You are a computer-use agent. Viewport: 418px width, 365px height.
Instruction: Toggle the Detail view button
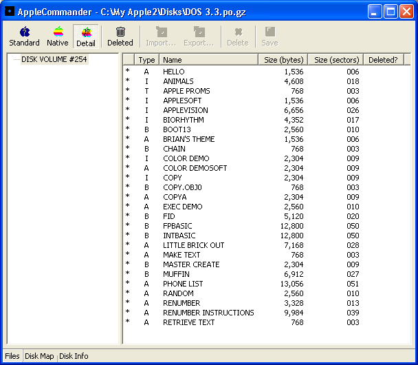pos(86,36)
